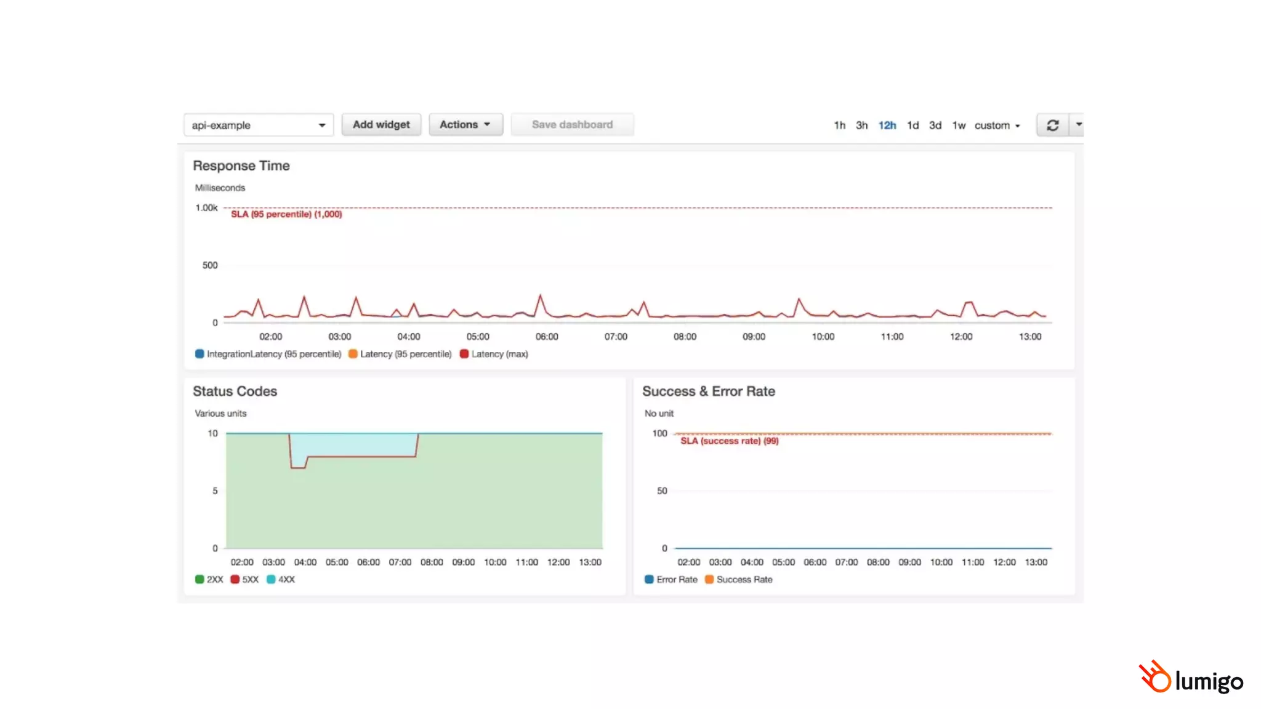Toggle IntegrationLatency legend color swatch
This screenshot has height=709, width=1261.
[x=199, y=354]
